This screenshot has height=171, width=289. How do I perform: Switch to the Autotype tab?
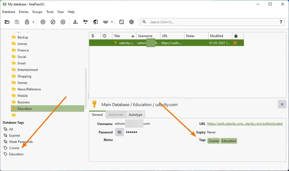[x=135, y=114]
